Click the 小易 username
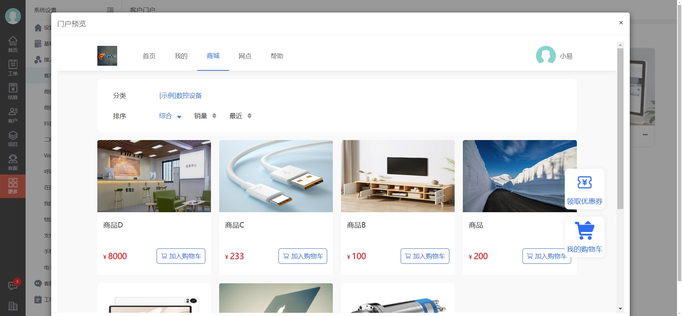This screenshot has width=682, height=316. (x=566, y=56)
